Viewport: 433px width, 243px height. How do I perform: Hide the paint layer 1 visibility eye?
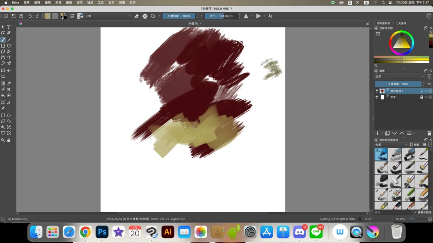click(377, 91)
